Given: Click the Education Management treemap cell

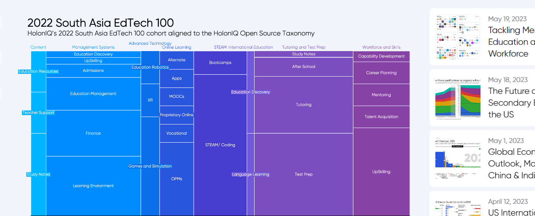Looking at the screenshot, I should (93, 94).
